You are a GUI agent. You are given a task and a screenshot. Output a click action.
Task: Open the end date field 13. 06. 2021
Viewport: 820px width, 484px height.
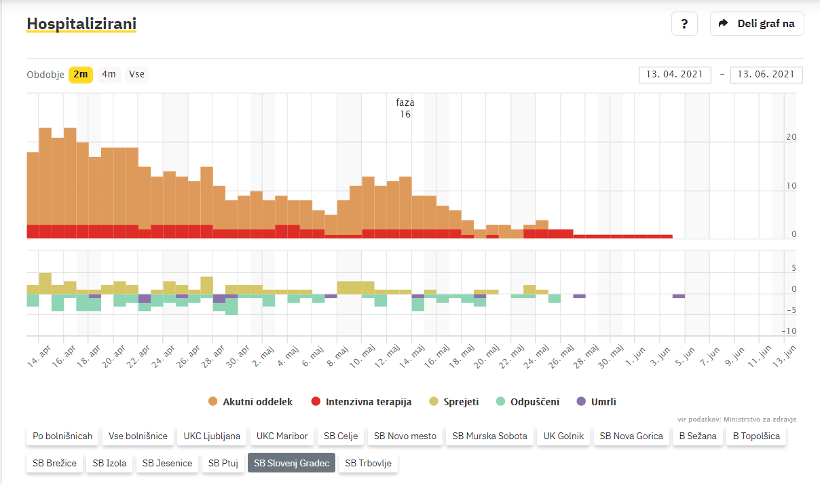[x=766, y=75]
